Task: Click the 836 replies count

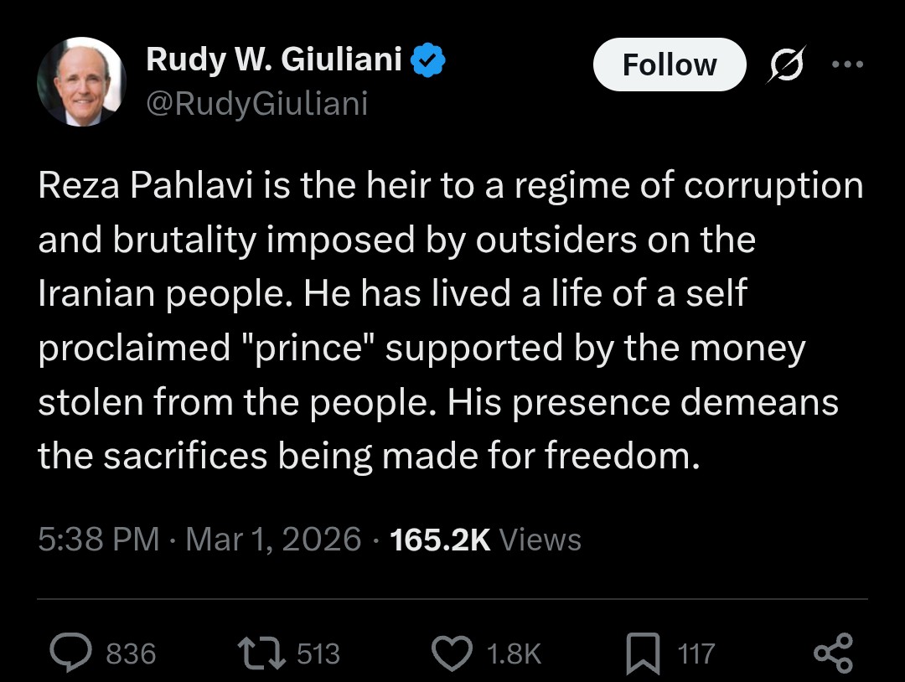Action: [x=132, y=654]
